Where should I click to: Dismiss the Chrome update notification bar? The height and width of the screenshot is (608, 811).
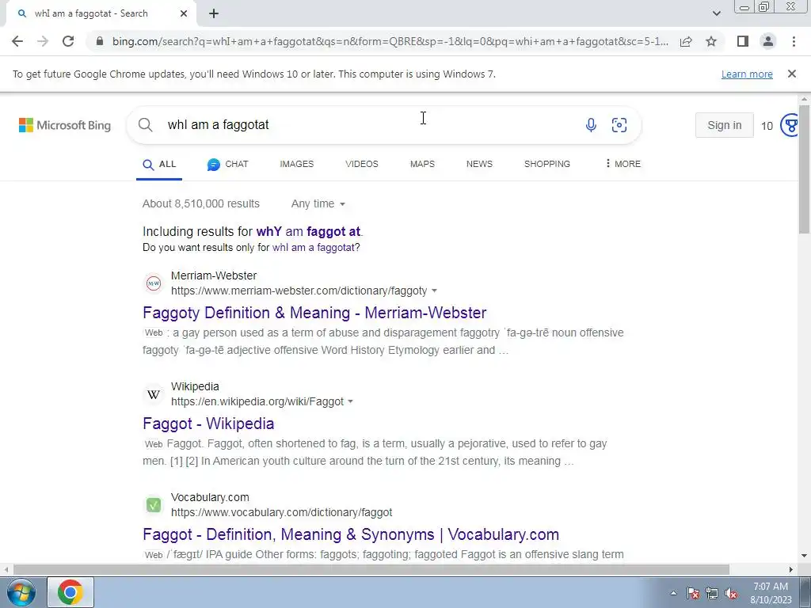(791, 74)
